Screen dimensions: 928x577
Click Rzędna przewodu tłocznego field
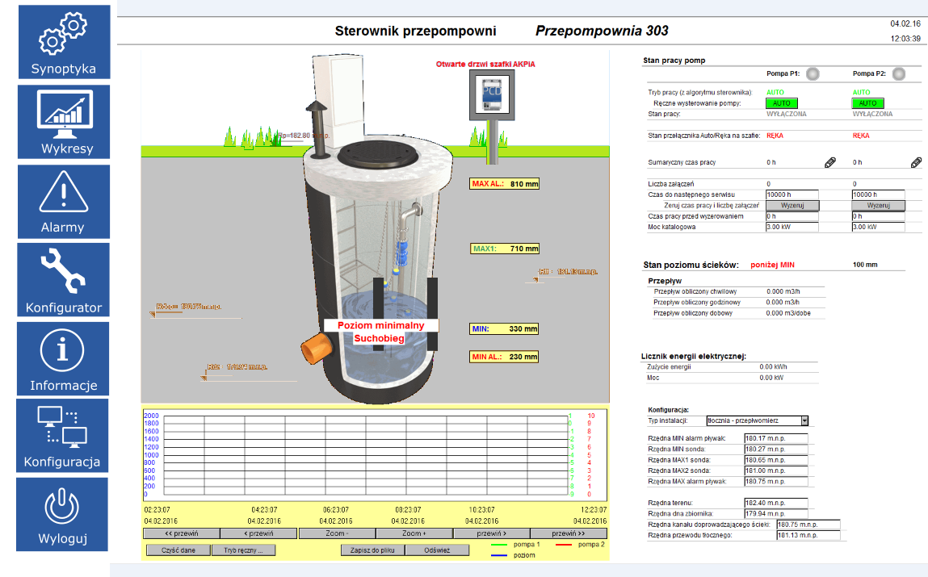point(808,535)
